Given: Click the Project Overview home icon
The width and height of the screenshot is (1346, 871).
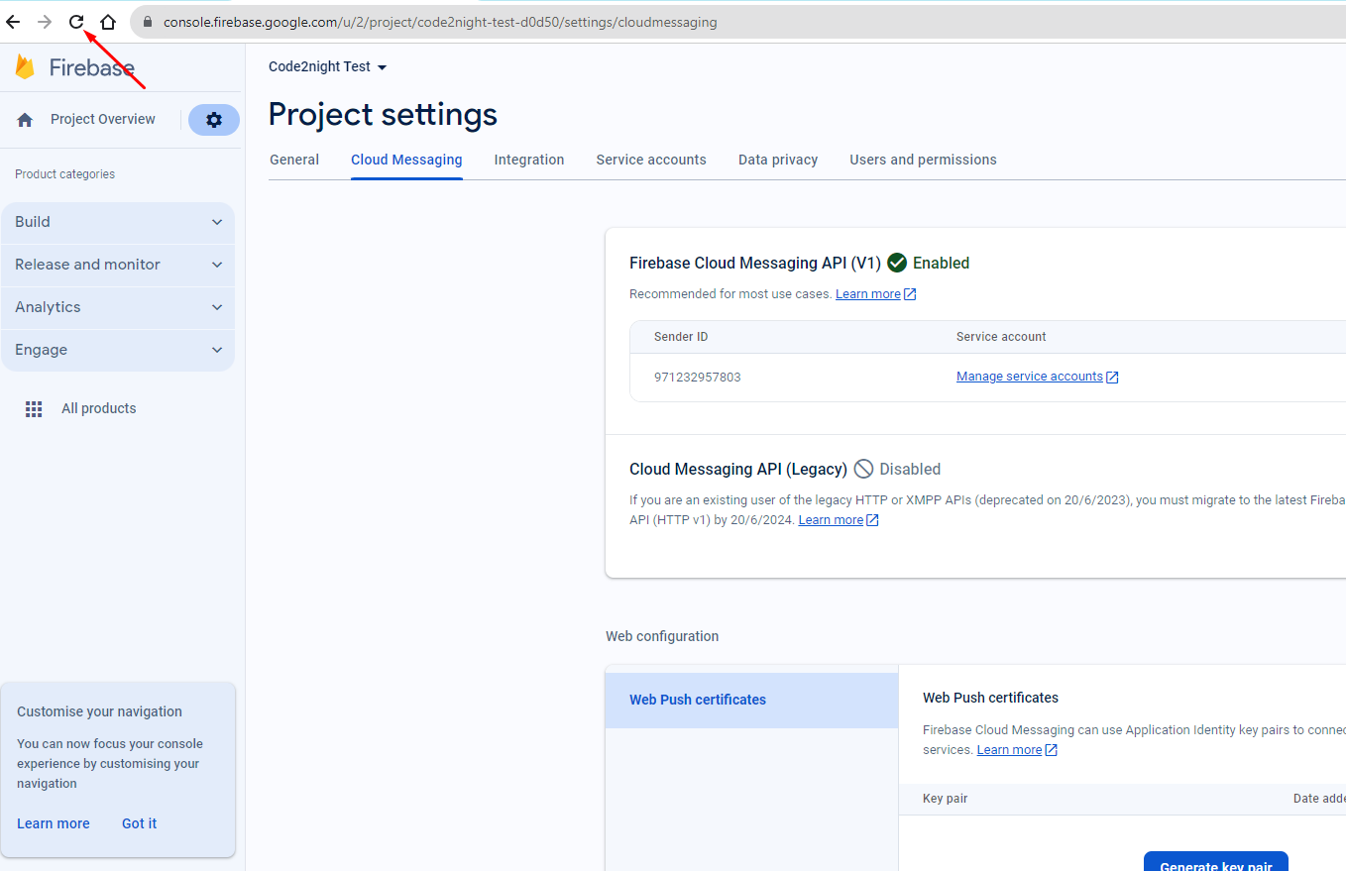Looking at the screenshot, I should (26, 120).
